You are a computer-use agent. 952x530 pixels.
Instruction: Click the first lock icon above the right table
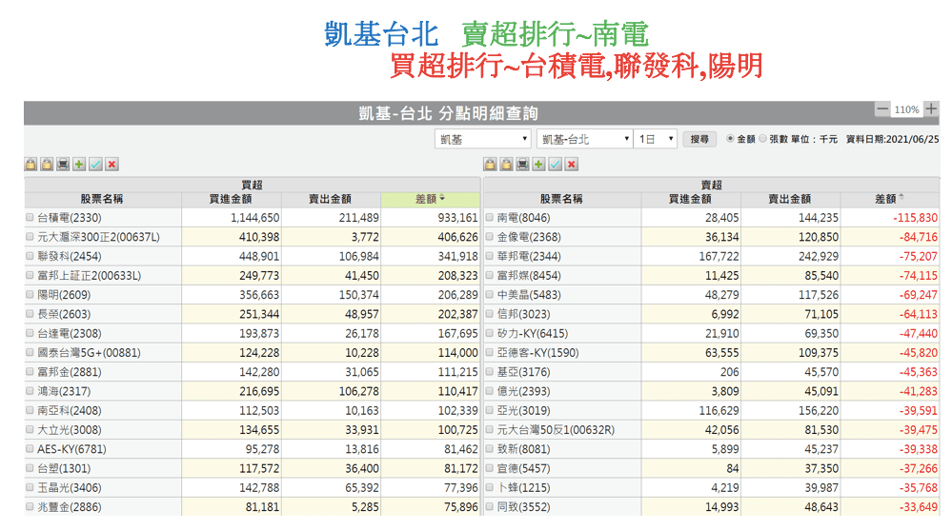[x=490, y=165]
